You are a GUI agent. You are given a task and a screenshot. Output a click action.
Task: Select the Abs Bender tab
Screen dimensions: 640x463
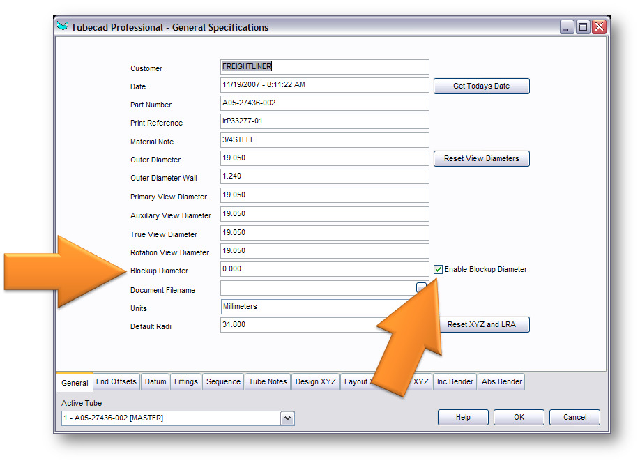coord(501,381)
